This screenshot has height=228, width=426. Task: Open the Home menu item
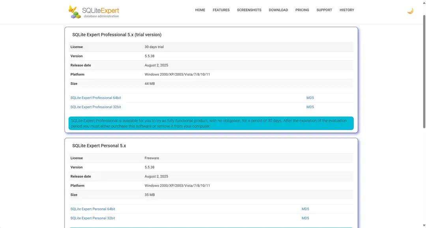click(x=200, y=10)
